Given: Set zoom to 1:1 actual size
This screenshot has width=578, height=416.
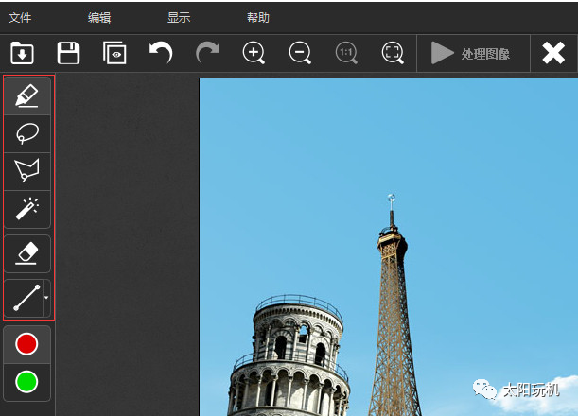Looking at the screenshot, I should pyautogui.click(x=346, y=53).
